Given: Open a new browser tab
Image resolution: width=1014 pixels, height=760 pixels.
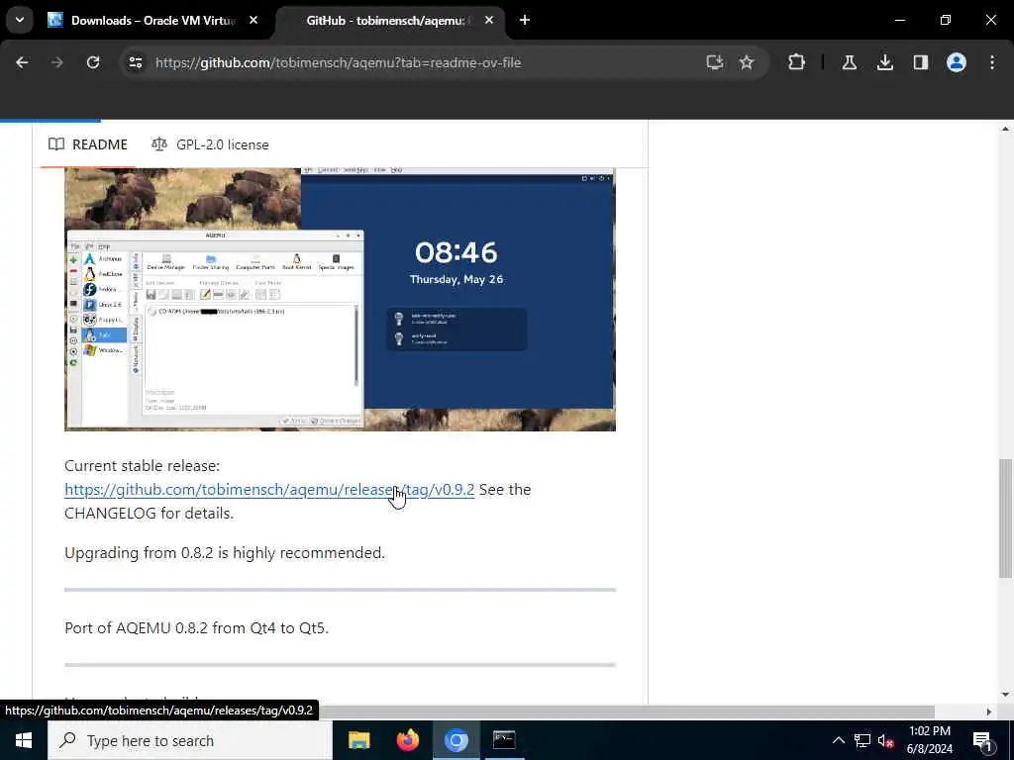Looking at the screenshot, I should (525, 20).
